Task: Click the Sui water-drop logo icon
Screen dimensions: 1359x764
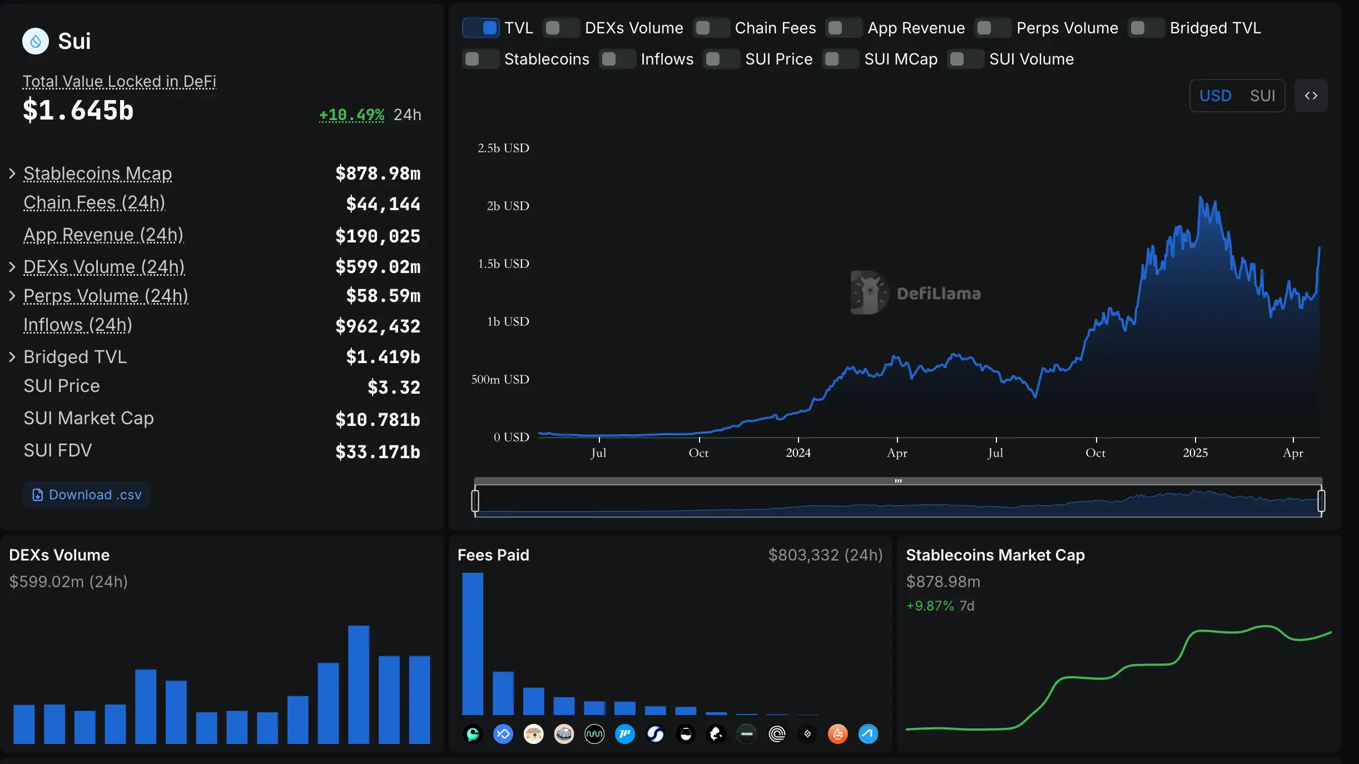Action: tap(36, 41)
